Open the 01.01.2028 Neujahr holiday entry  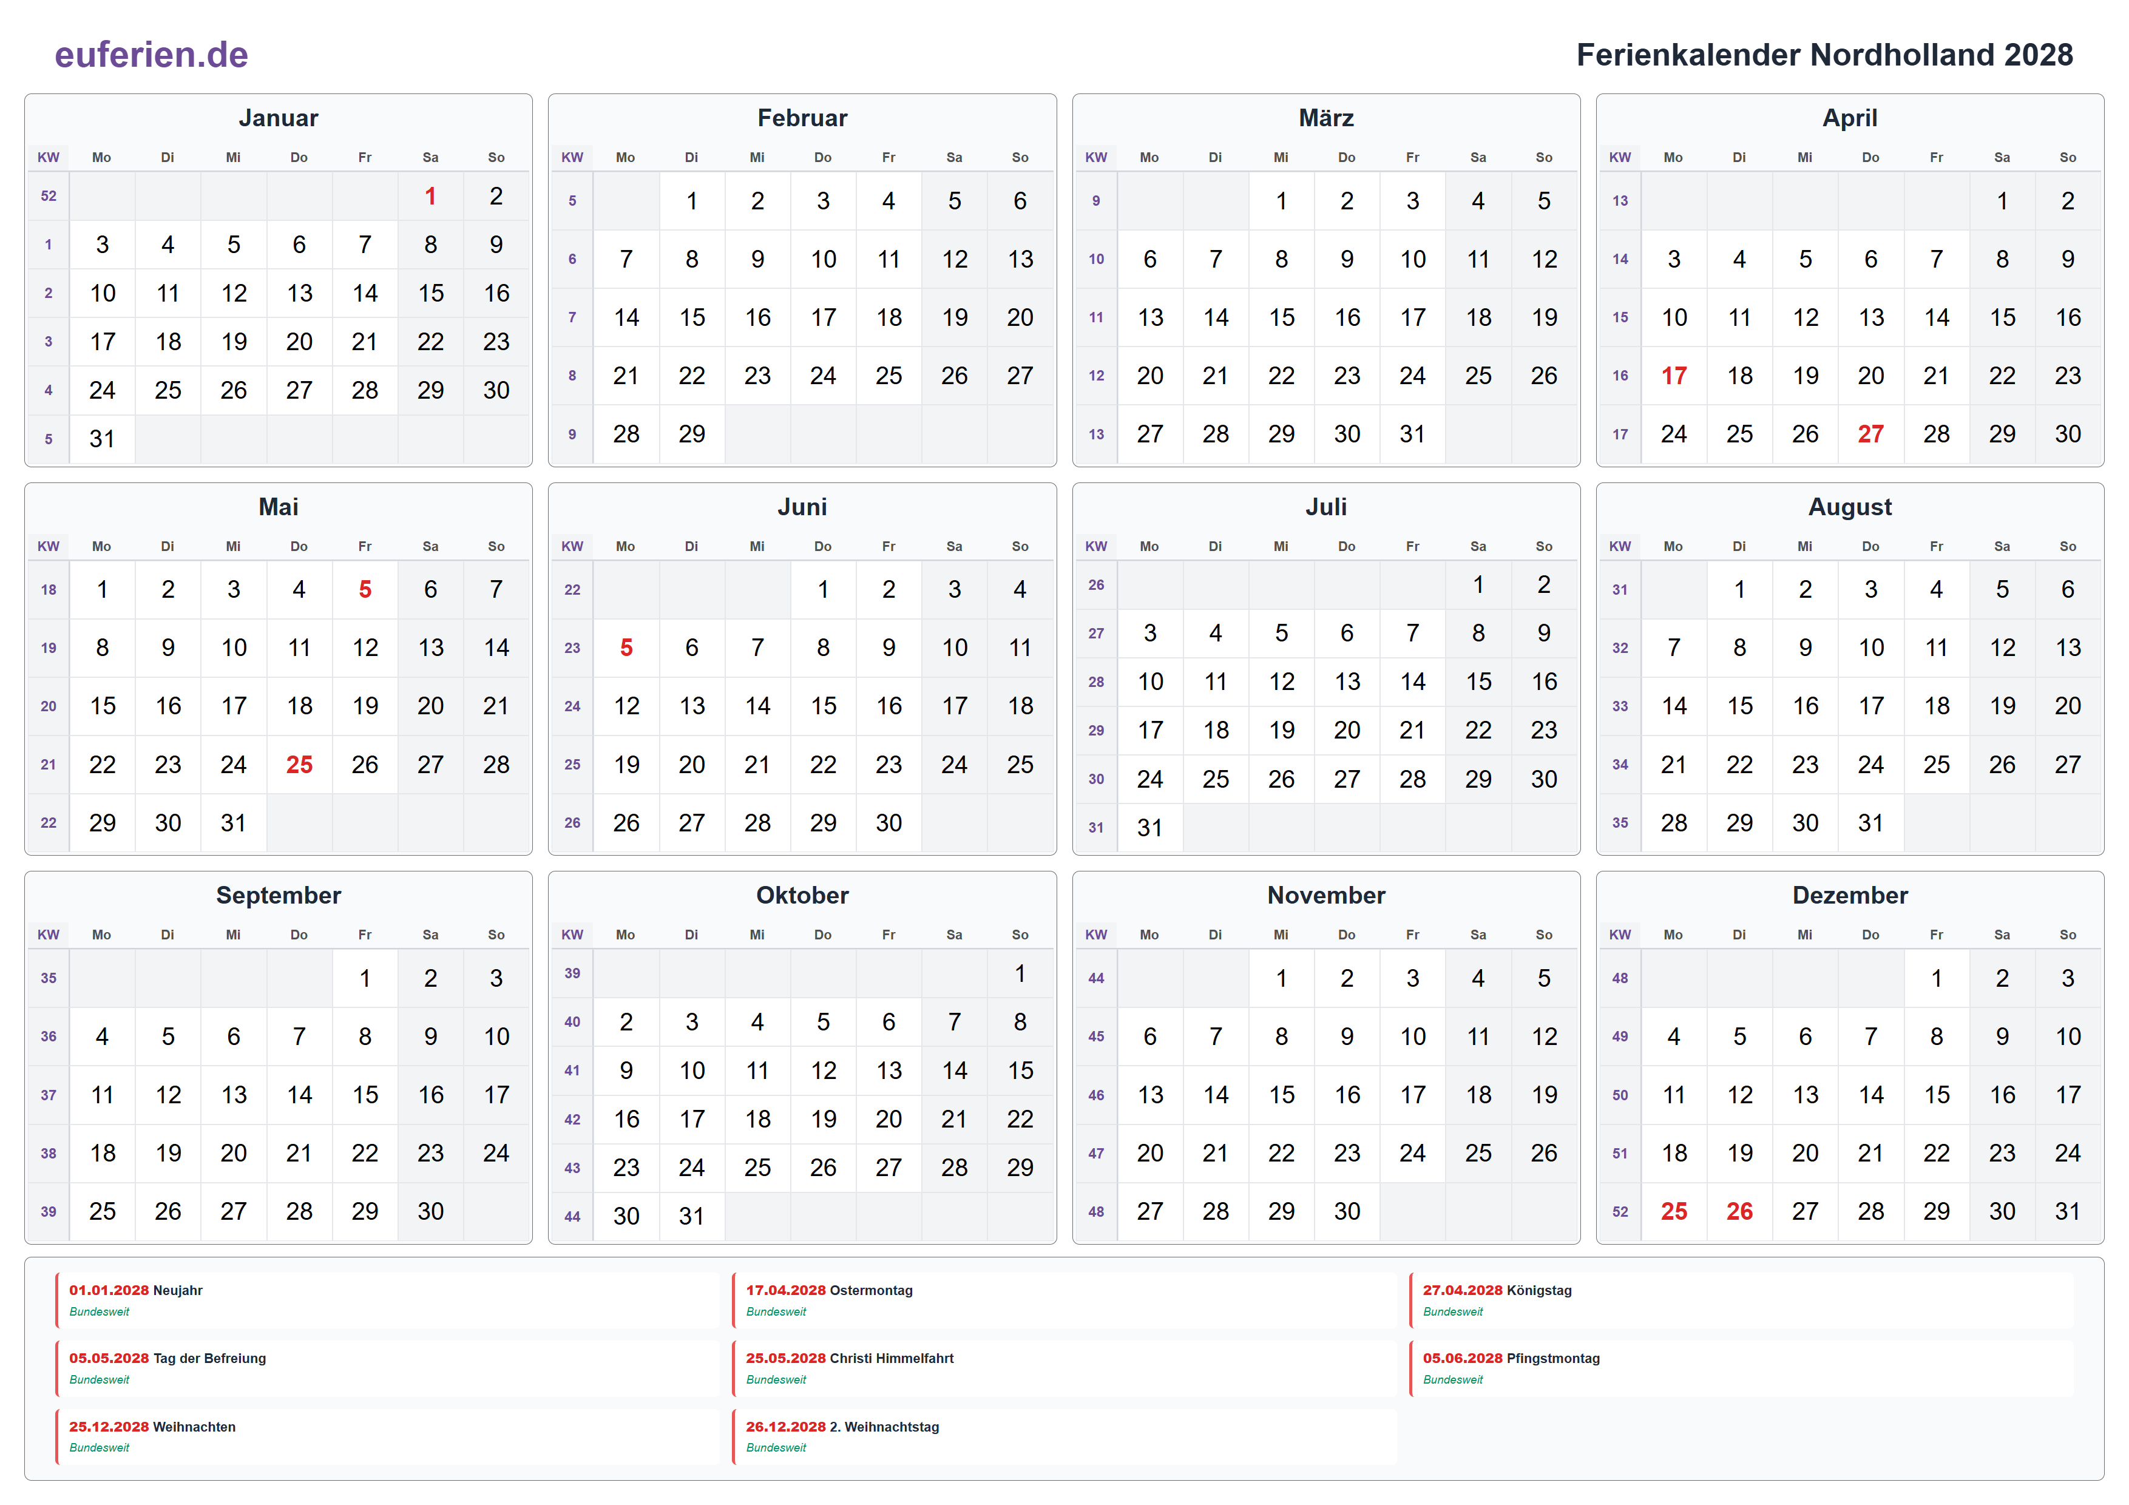click(388, 1300)
